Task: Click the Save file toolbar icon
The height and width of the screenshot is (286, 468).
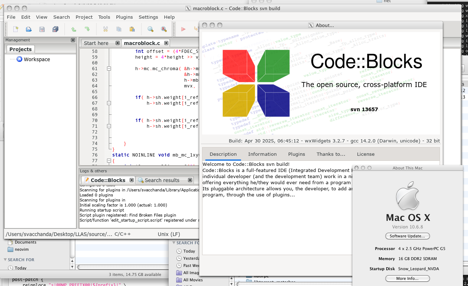Action: click(x=42, y=29)
